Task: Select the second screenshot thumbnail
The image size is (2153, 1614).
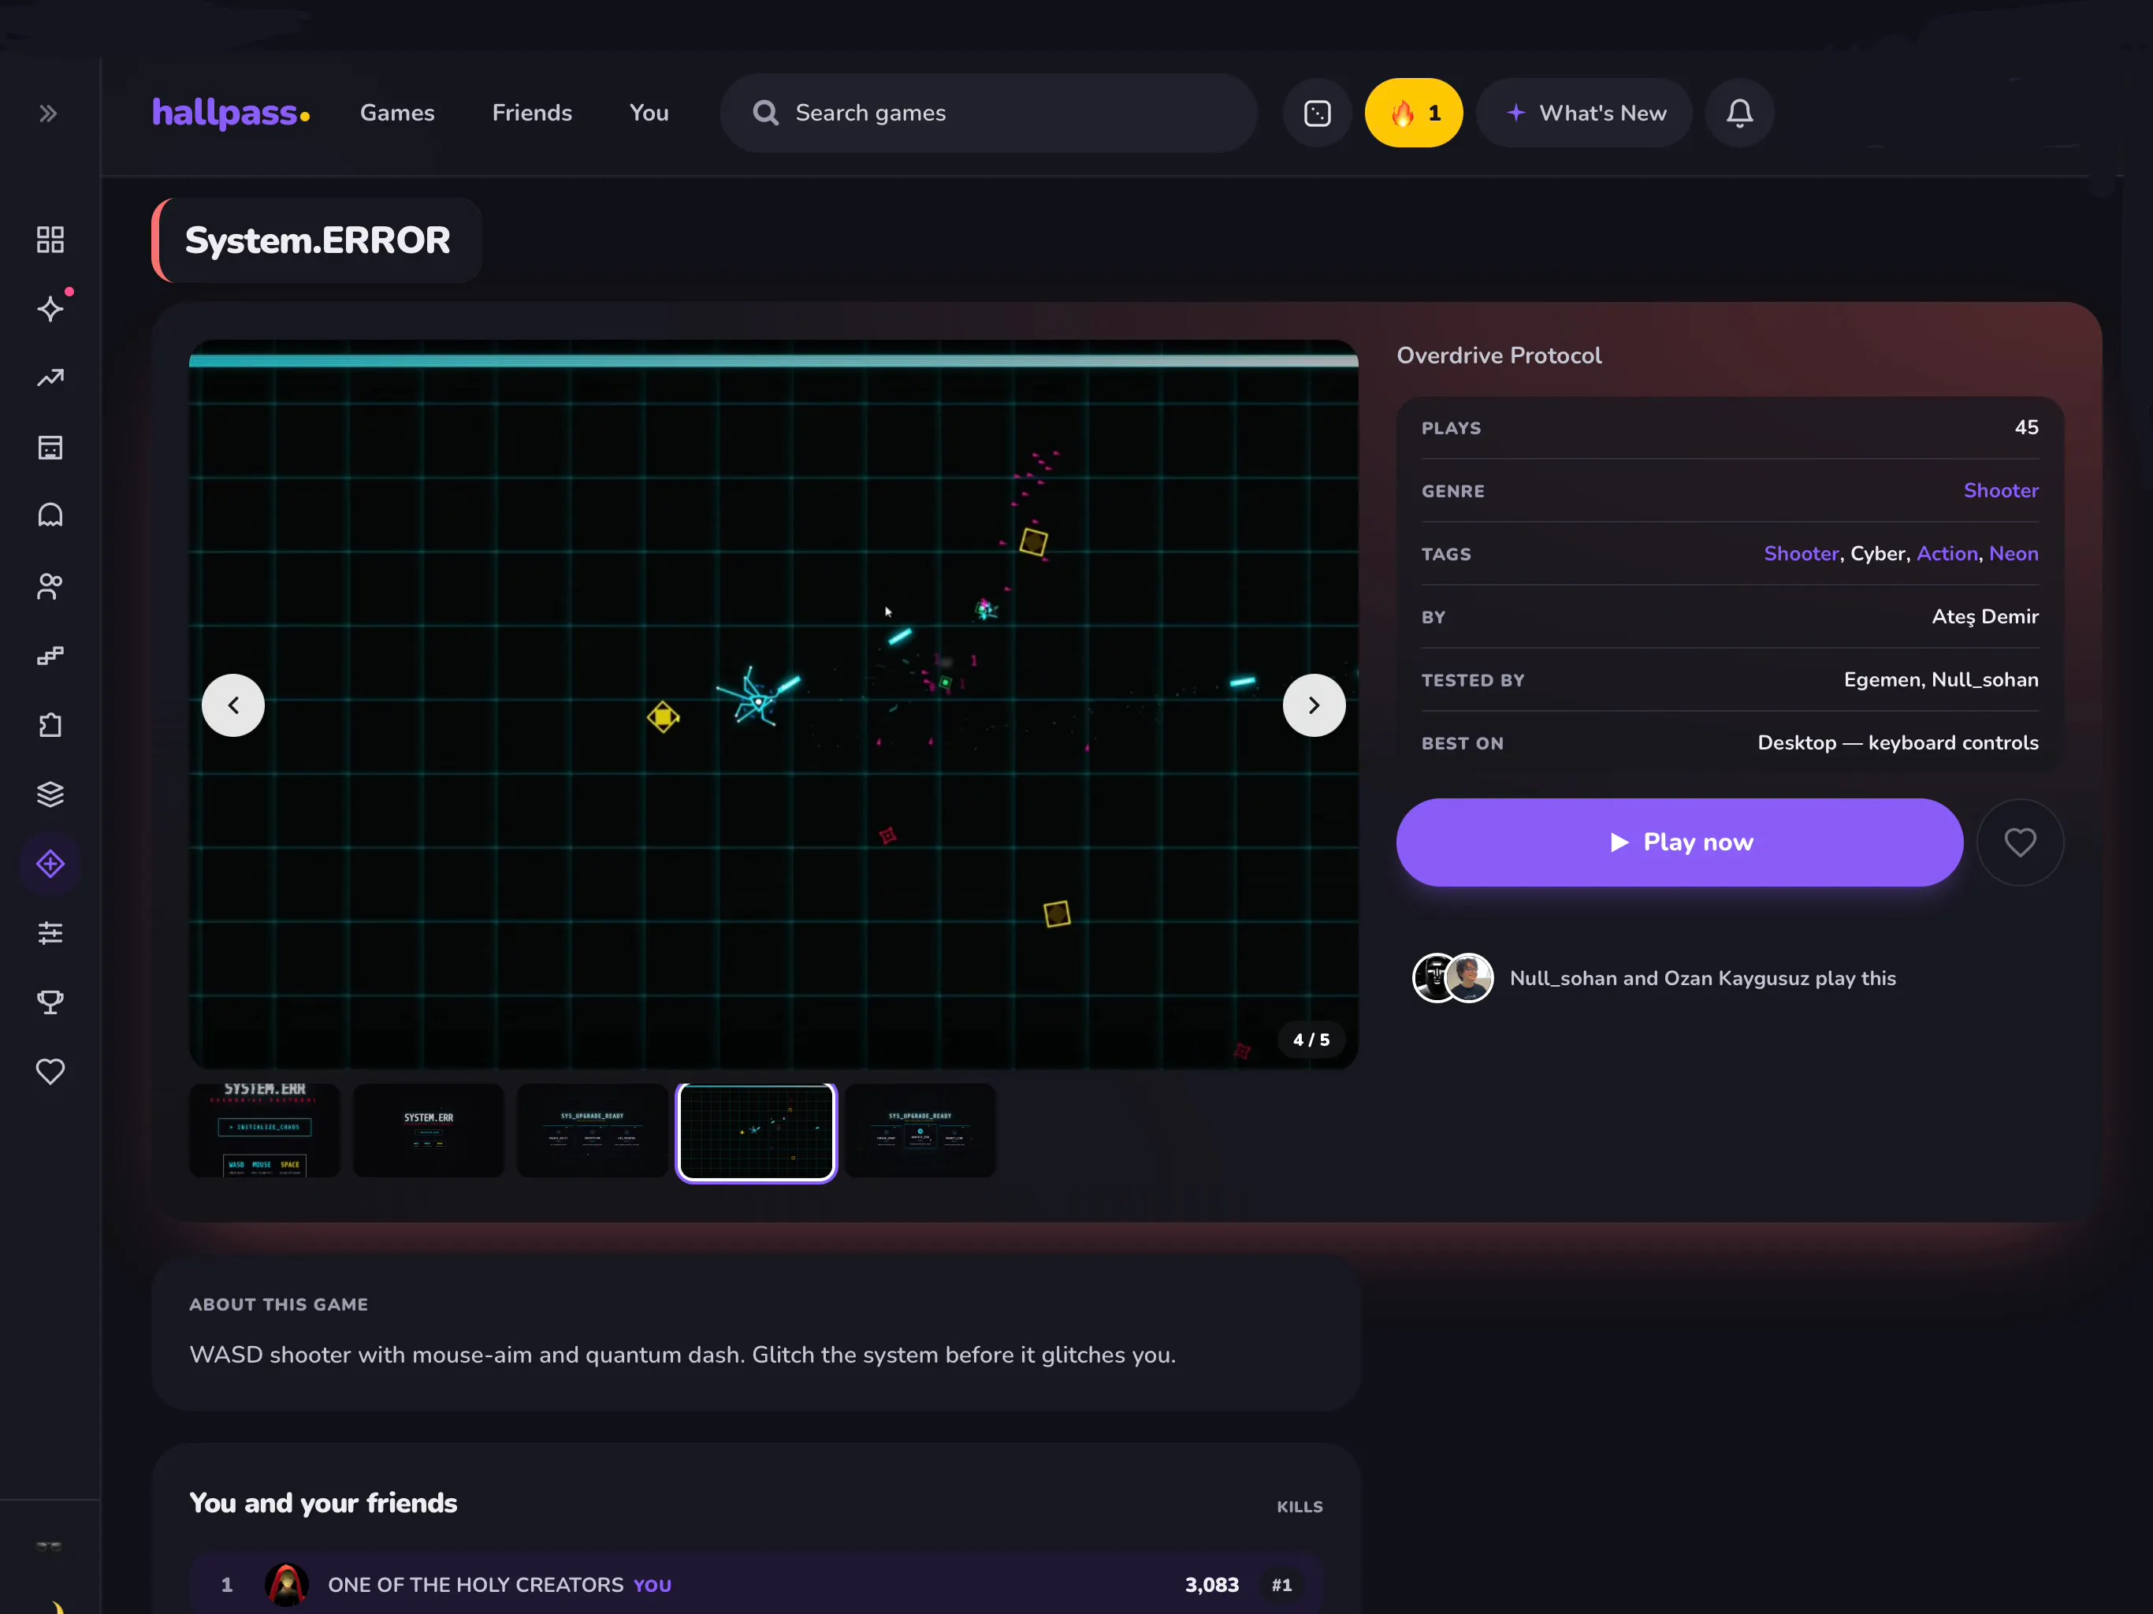Action: (x=428, y=1131)
